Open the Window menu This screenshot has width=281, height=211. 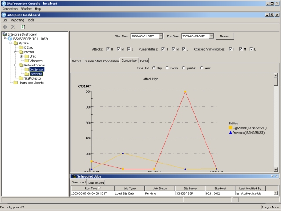[26, 9]
